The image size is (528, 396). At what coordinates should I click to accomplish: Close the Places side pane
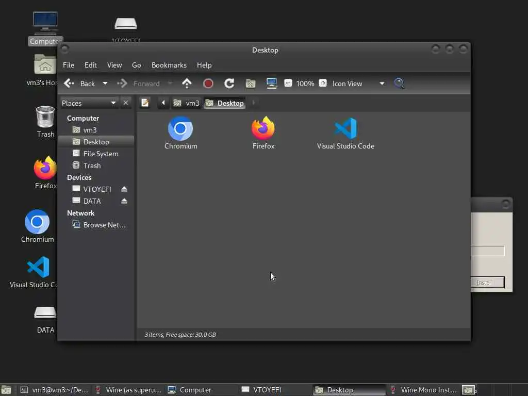126,103
